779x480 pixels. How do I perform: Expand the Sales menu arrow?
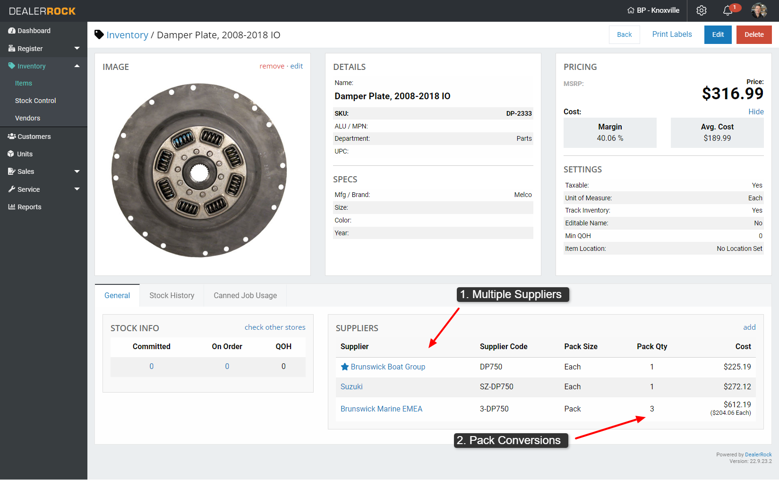coord(77,171)
